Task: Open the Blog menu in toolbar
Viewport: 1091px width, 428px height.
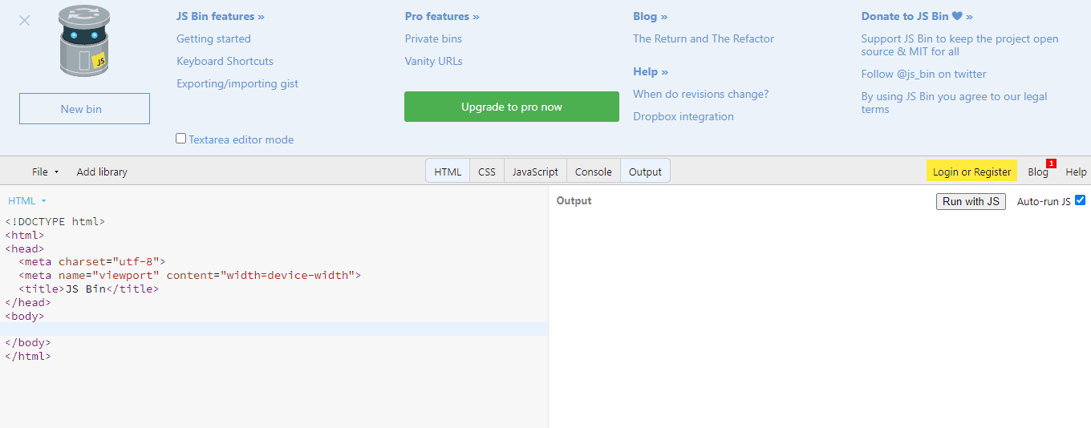Action: 1038,172
